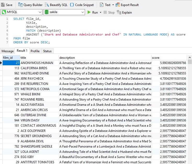The width and height of the screenshot is (192, 164).
Task: Select the VIRGIN DAISY title cell
Action: coord(39,120)
